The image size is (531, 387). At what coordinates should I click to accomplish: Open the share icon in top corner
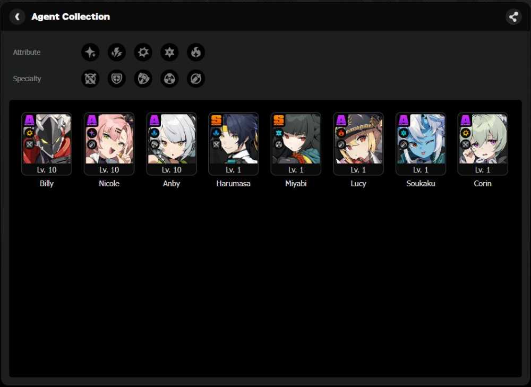[513, 16]
